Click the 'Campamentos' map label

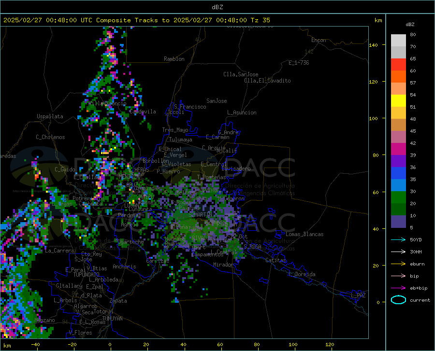(x=207, y=254)
